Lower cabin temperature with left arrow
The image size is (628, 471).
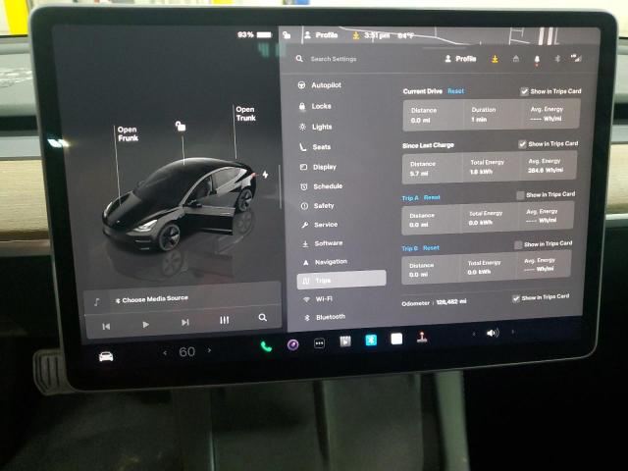pos(165,353)
